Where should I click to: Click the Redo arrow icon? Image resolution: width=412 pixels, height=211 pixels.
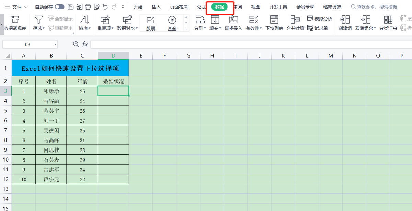click(114, 7)
